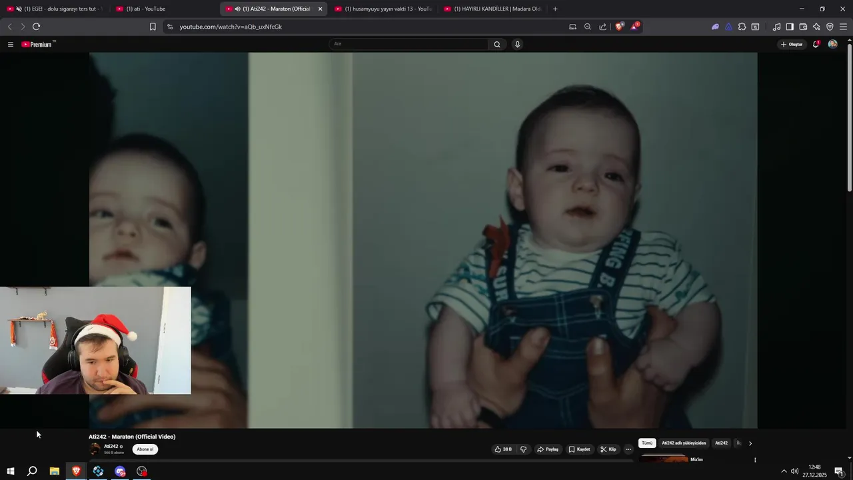Open YouTube notifications bell
This screenshot has height=480, width=853.
tap(816, 44)
